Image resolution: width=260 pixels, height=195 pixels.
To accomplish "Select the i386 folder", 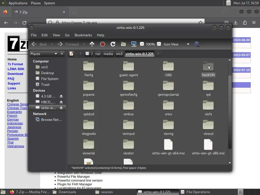I will [x=168, y=69].
